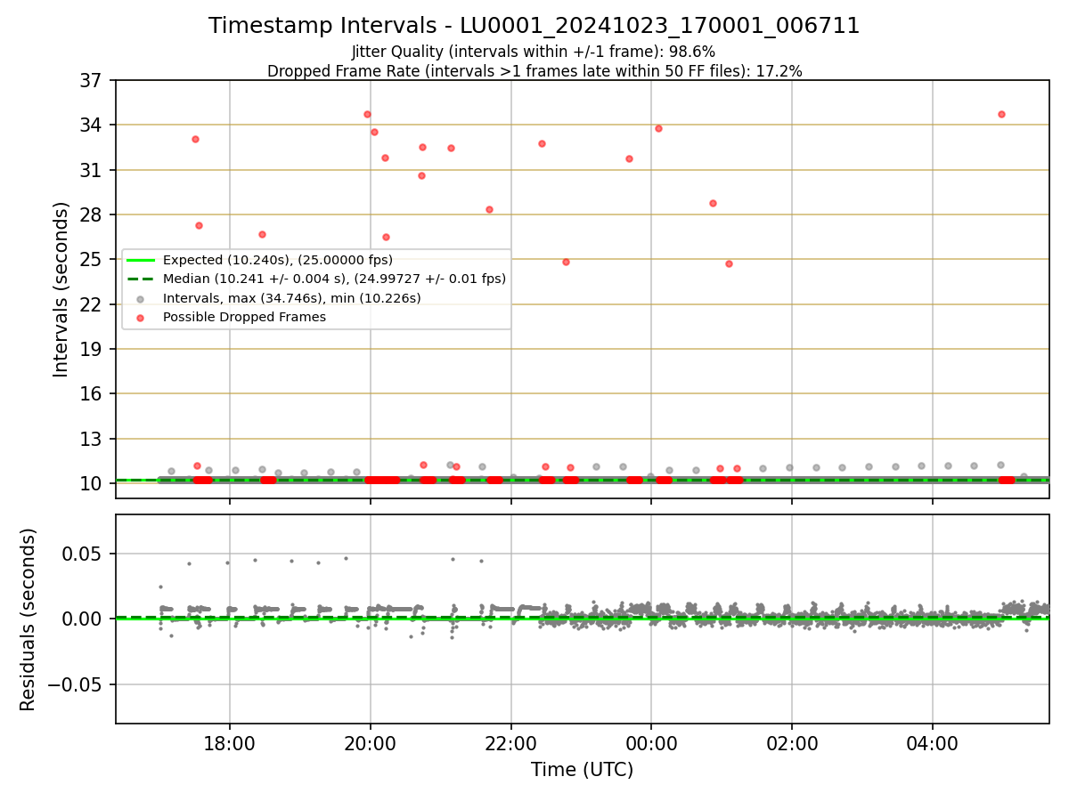
Task: Click x-axis tick label "22:00"
Action: pyautogui.click(x=511, y=742)
